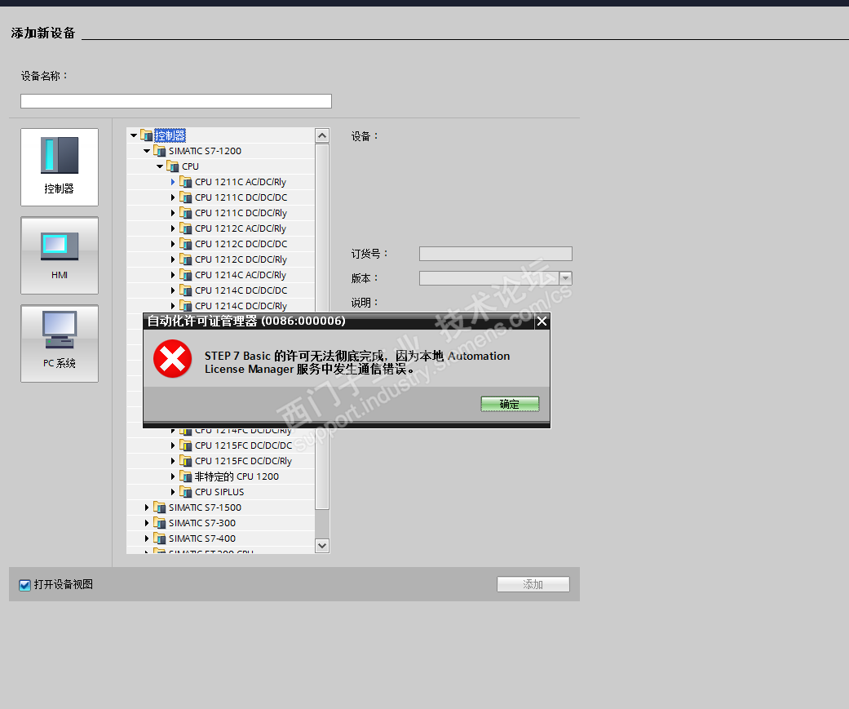Click the icon of CPU 1211C DC/DC/DC
This screenshot has width=849, height=709.
pyautogui.click(x=186, y=197)
